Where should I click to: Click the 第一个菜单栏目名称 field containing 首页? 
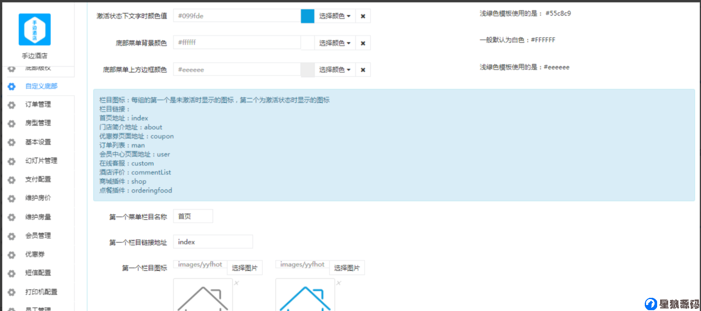[x=193, y=216]
